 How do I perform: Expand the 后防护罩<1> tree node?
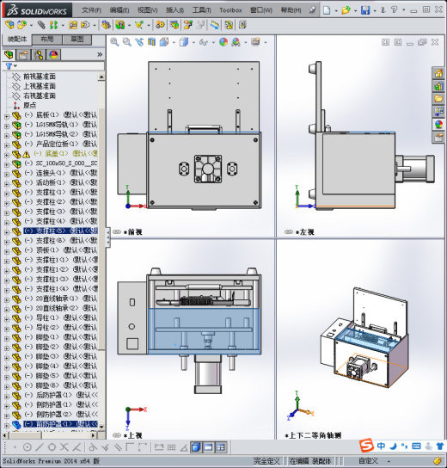pos(7,397)
